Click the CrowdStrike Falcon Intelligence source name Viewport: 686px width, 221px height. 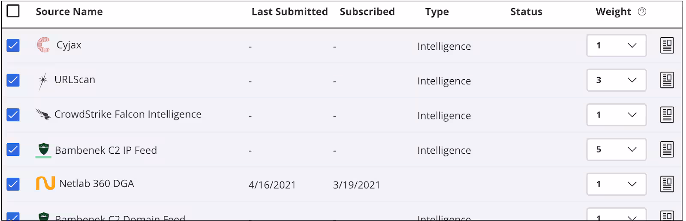(x=128, y=114)
